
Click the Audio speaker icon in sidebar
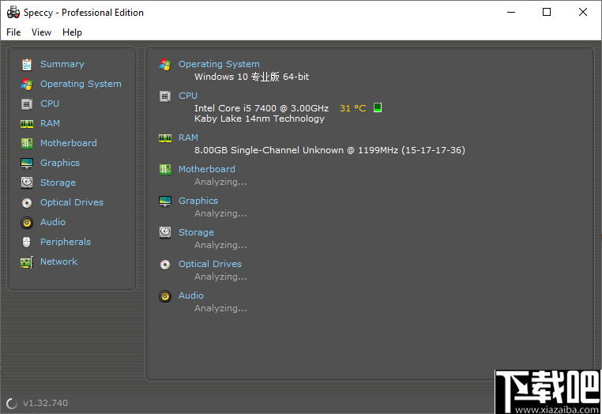[27, 222]
